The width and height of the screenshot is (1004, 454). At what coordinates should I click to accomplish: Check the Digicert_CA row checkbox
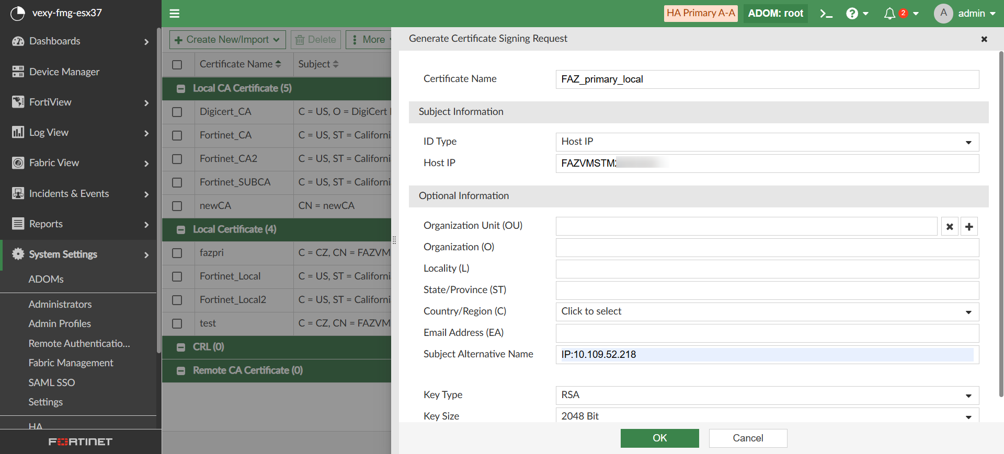coord(177,112)
